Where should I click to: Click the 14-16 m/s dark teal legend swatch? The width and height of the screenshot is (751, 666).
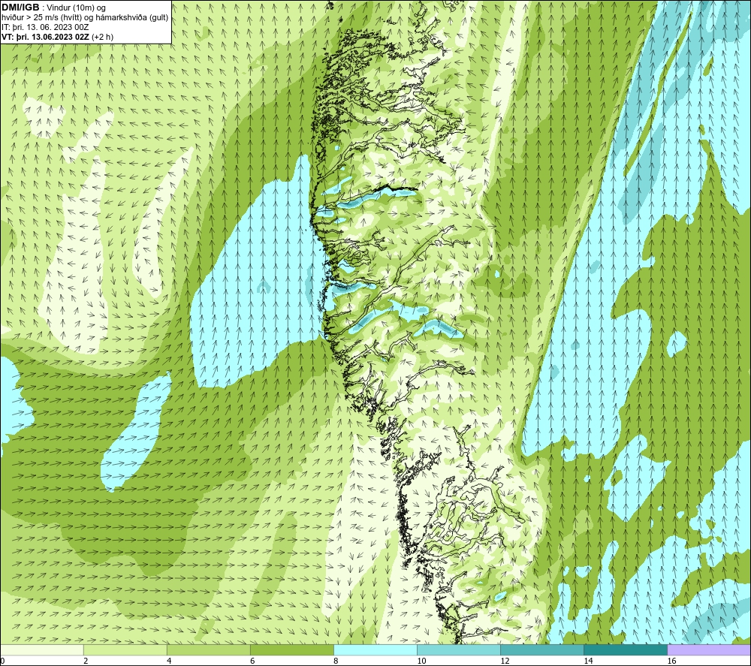[x=626, y=649]
